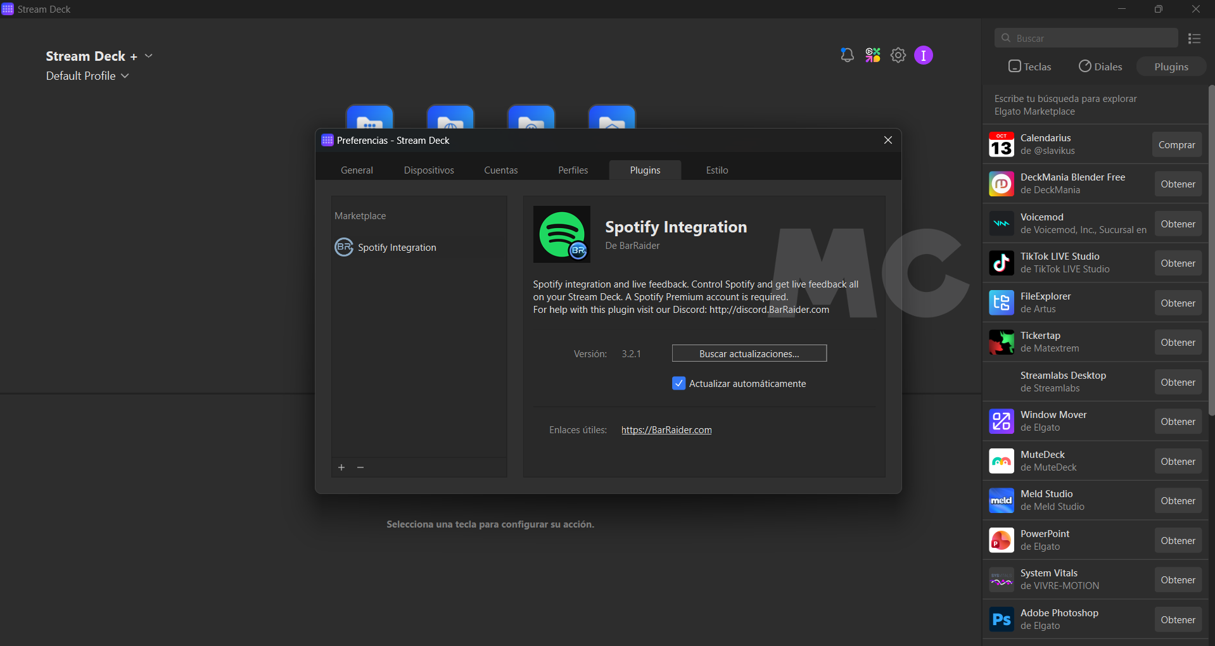Image resolution: width=1215 pixels, height=646 pixels.
Task: Click the minus icon to remove plugin
Action: (x=360, y=467)
